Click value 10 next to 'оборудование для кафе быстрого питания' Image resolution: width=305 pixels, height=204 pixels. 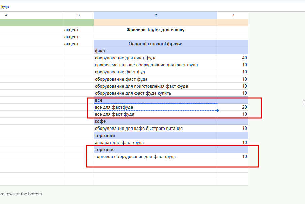[233, 129]
